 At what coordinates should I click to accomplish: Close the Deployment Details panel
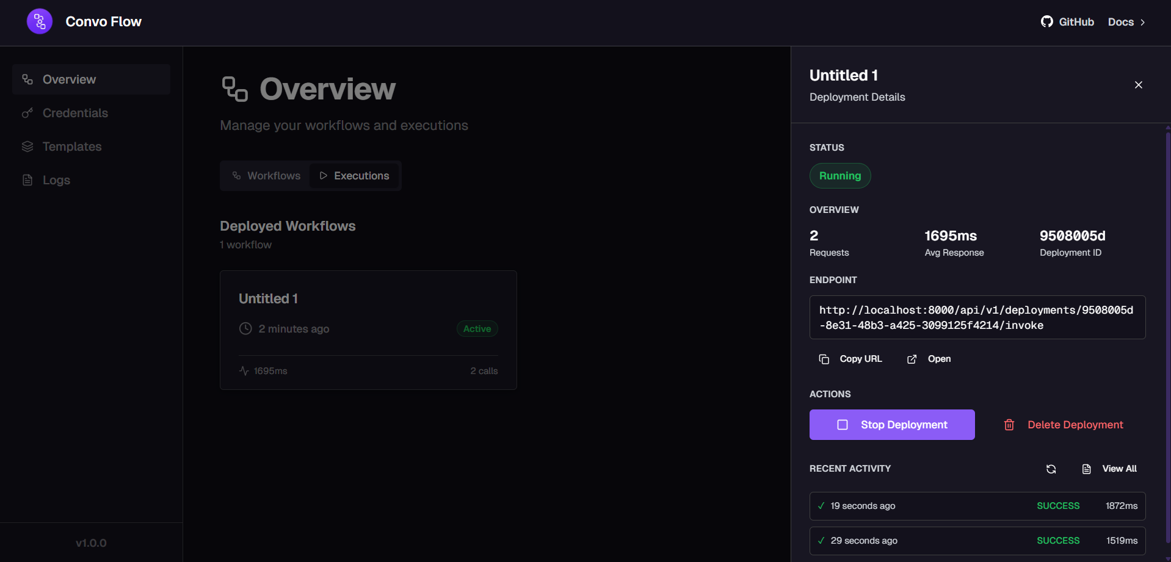pos(1138,85)
